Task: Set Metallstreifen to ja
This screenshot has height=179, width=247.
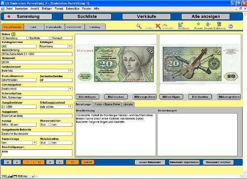Action: pyautogui.click(x=41, y=142)
